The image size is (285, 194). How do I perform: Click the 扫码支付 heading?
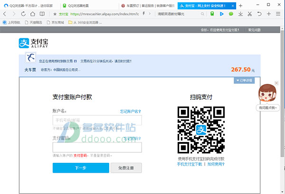[201, 97]
